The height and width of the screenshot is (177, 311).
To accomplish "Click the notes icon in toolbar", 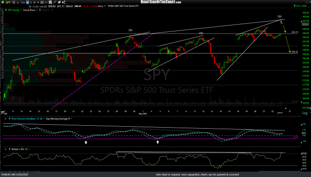I will pyautogui.click(x=59, y=2).
